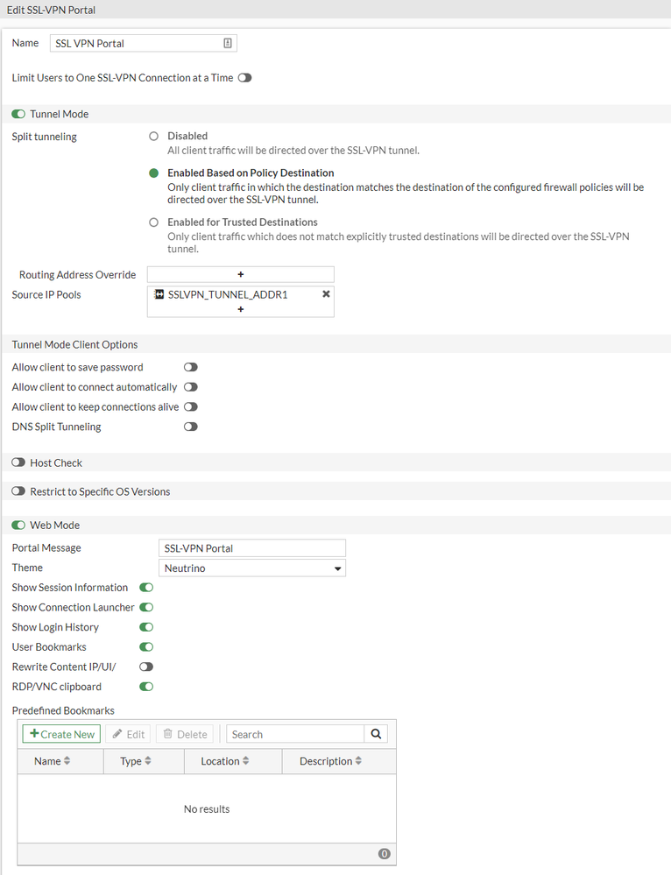
Task: Enable Allow client to save password
Action: [x=190, y=367]
